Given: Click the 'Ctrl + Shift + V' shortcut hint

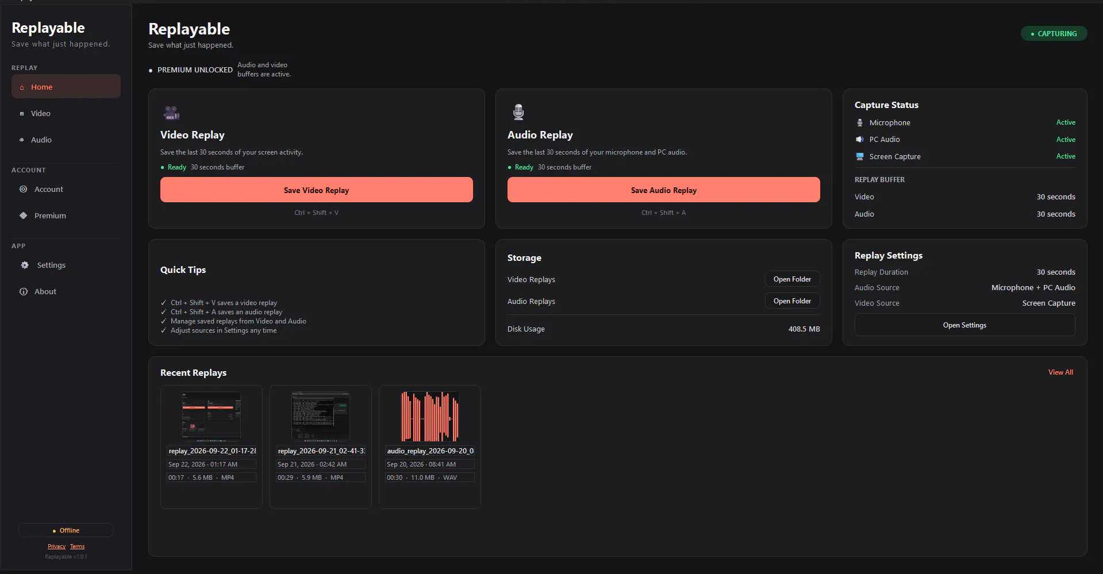Looking at the screenshot, I should [x=317, y=213].
